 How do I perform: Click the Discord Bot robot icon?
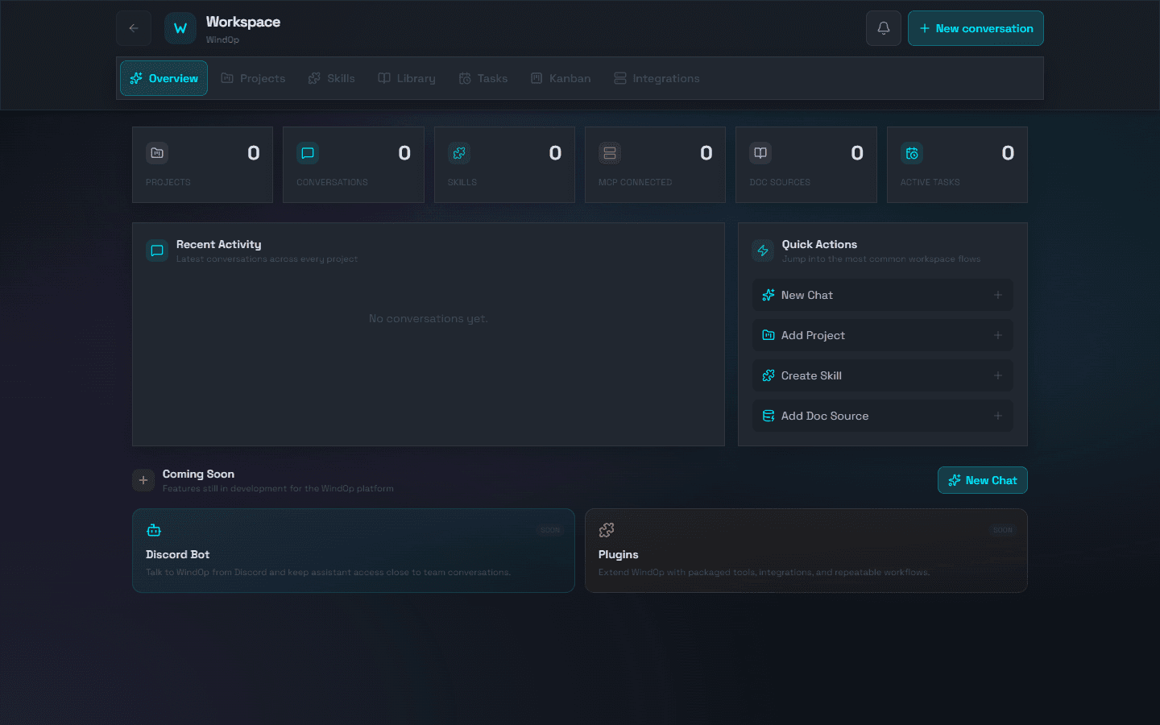click(154, 530)
